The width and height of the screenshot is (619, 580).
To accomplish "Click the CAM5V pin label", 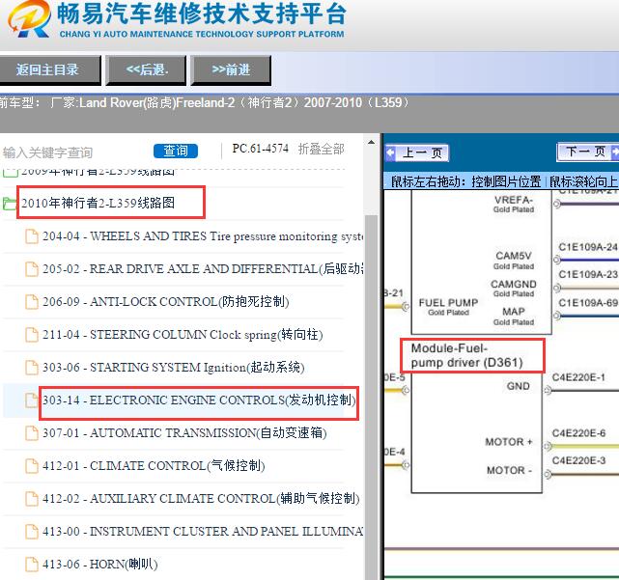I will tap(514, 256).
